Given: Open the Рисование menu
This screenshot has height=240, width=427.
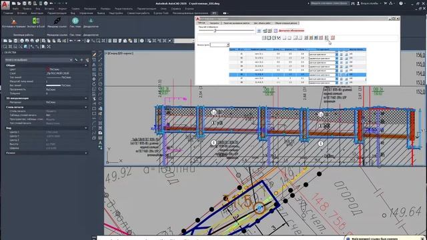Looking at the screenshot, I should tap(90, 9).
